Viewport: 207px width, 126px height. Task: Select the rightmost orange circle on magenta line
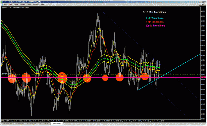(x=145, y=76)
